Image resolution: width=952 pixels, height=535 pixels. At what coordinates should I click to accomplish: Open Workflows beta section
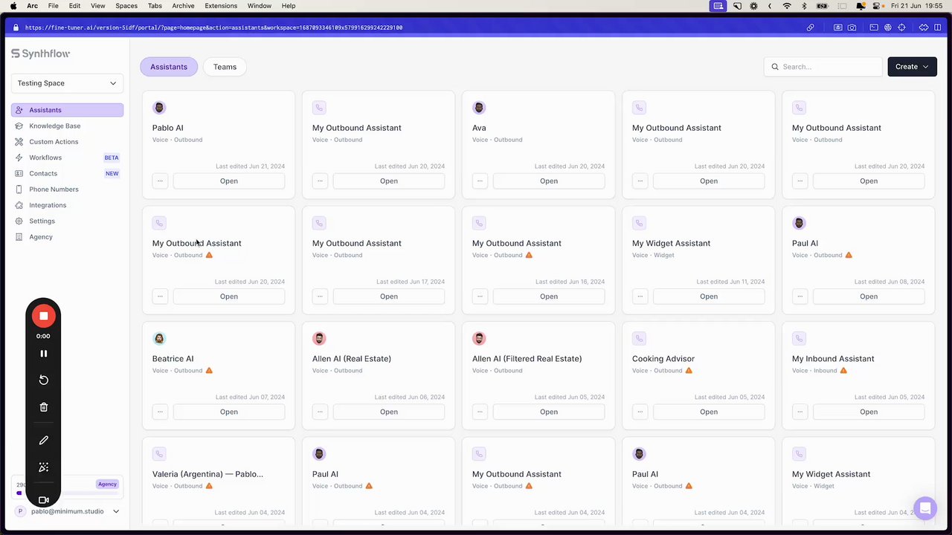pos(67,158)
